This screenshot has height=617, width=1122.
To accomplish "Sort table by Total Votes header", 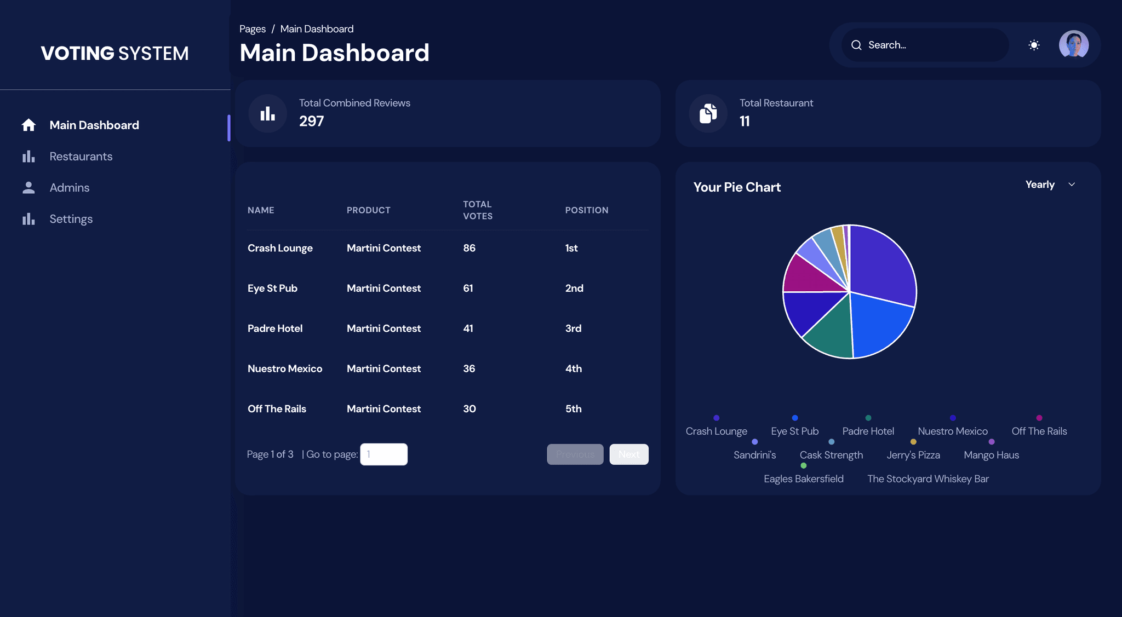I will [x=477, y=210].
